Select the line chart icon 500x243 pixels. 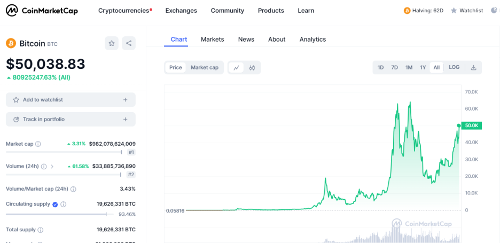(x=236, y=68)
